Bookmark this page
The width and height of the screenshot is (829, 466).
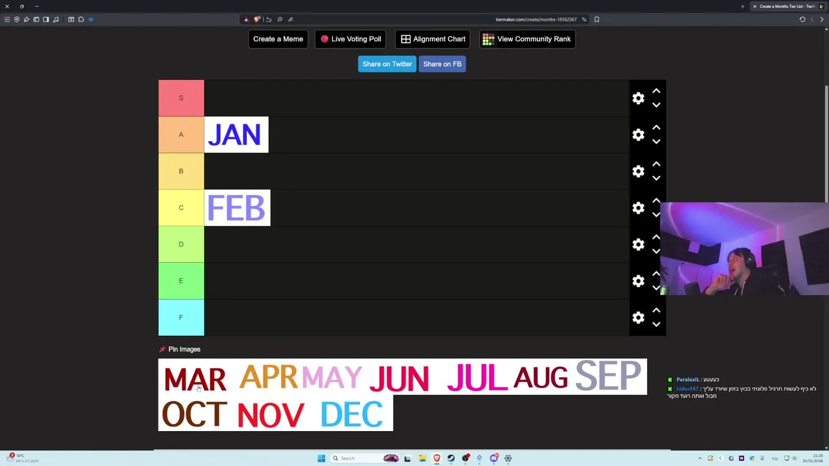(x=596, y=19)
